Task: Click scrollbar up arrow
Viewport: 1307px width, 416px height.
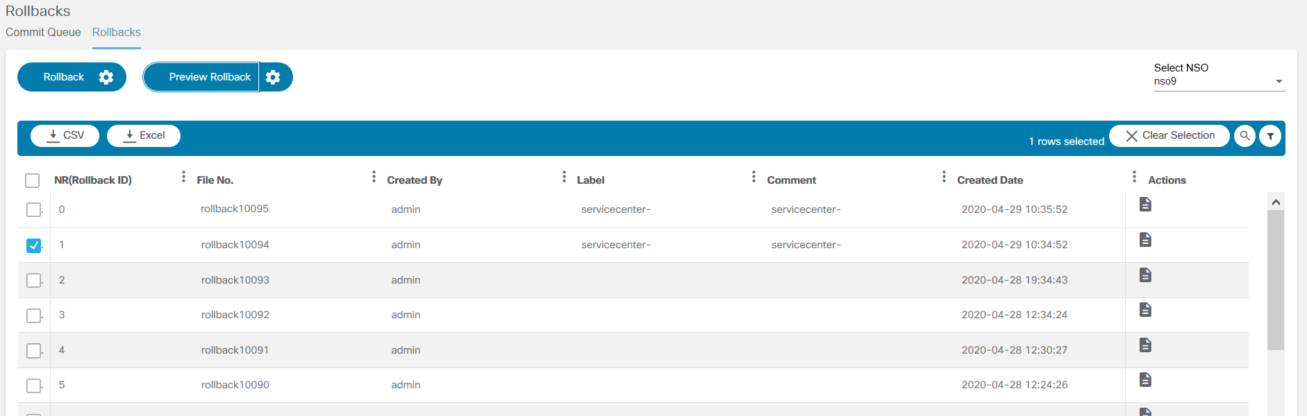Action: (1276, 202)
